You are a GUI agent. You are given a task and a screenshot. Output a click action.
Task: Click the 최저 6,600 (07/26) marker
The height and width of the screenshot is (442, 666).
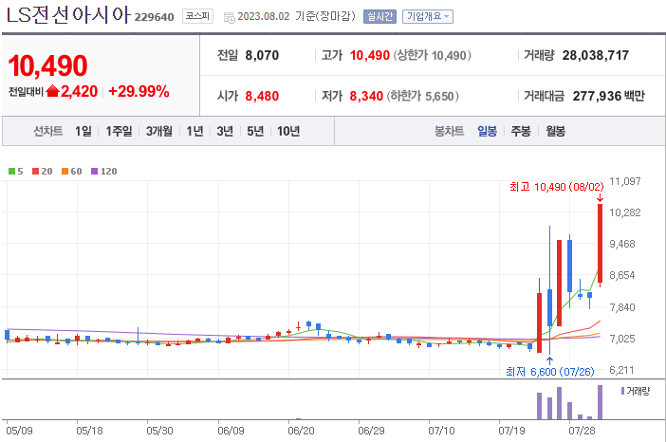pyautogui.click(x=550, y=372)
